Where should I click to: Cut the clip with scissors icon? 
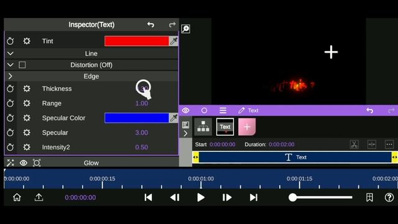(354, 144)
